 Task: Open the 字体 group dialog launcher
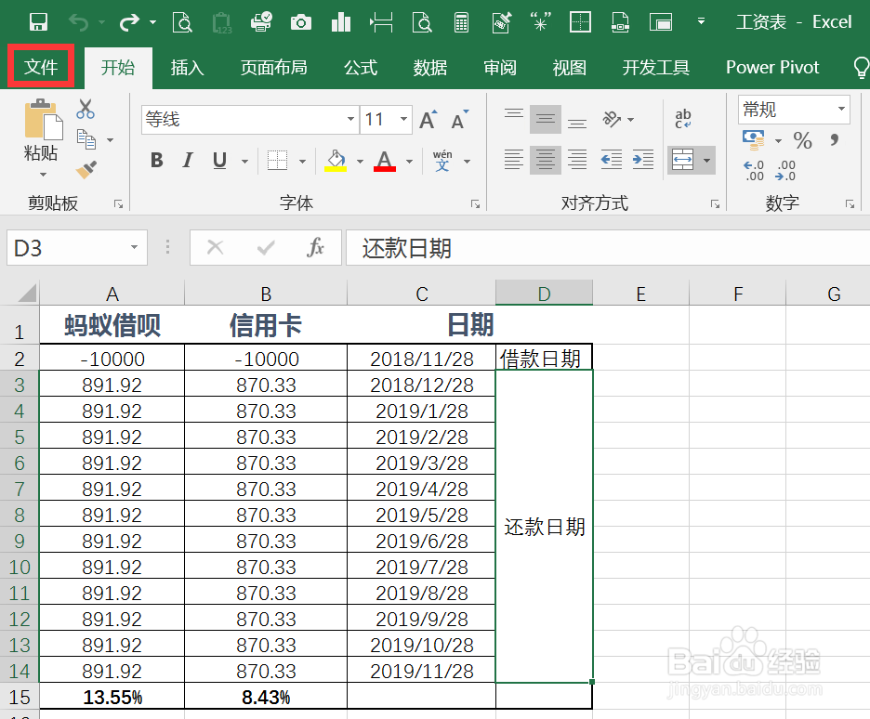tap(476, 203)
